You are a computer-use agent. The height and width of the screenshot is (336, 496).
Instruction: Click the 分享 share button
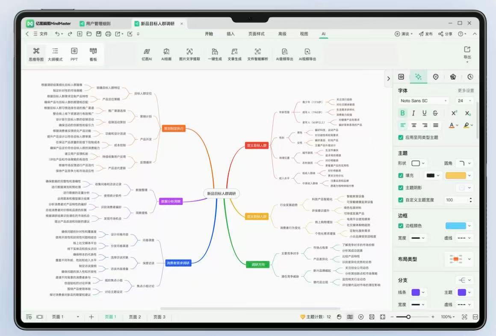445,33
